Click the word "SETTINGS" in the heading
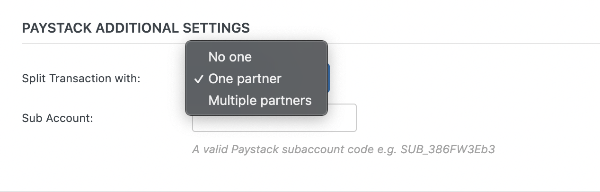 click(216, 28)
